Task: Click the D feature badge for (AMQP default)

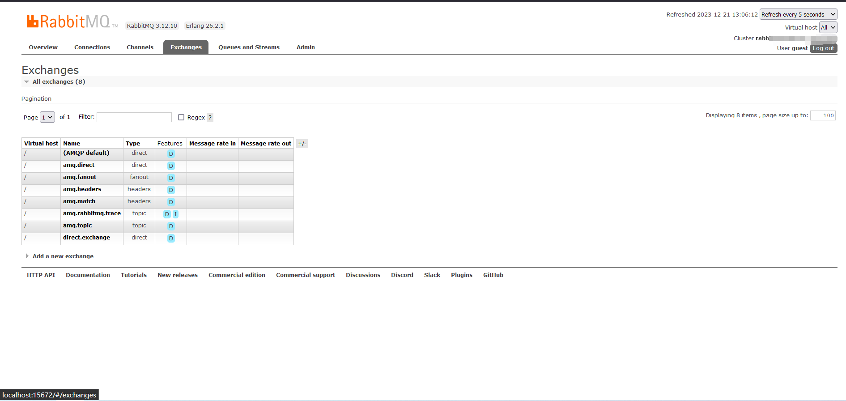Action: tap(171, 154)
